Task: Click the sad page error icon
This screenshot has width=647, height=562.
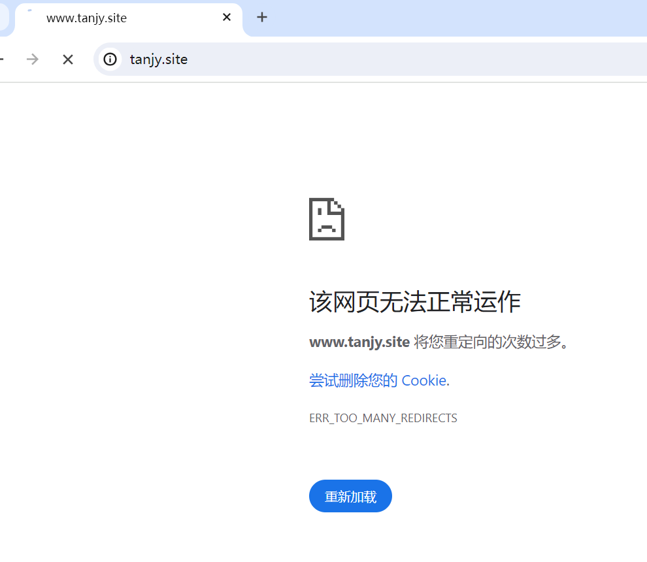Action: (327, 220)
